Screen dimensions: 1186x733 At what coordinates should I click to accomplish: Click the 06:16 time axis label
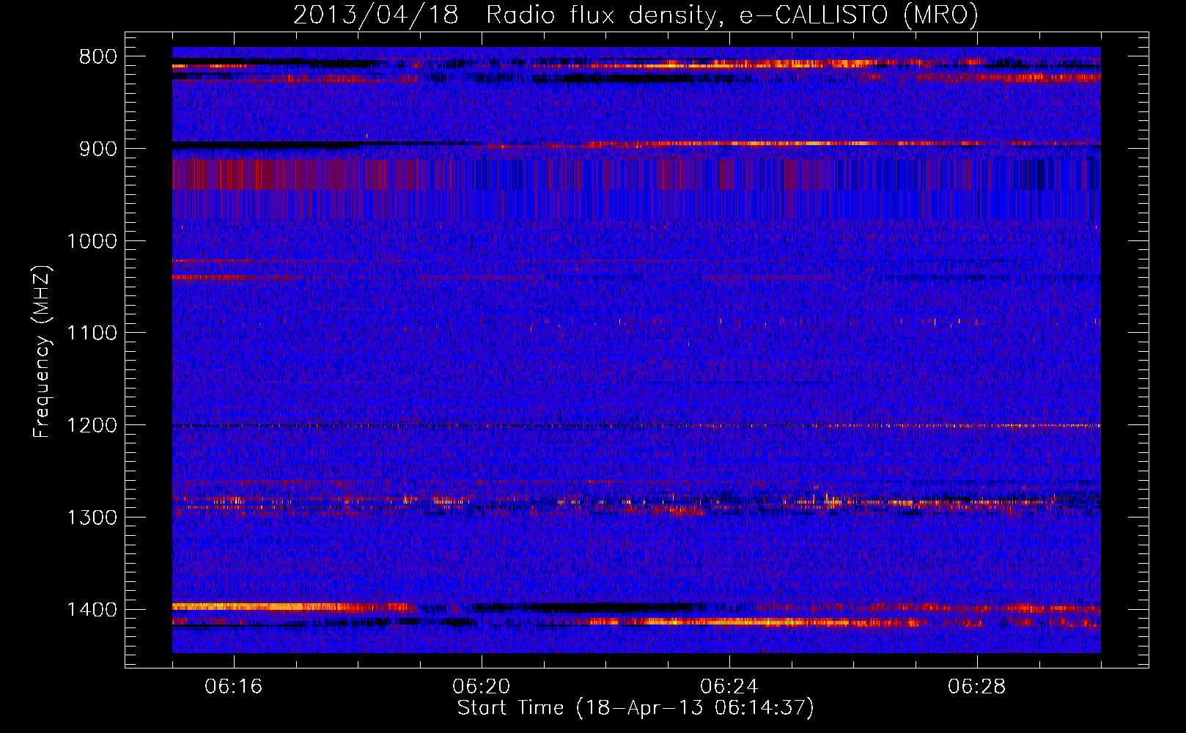click(234, 687)
